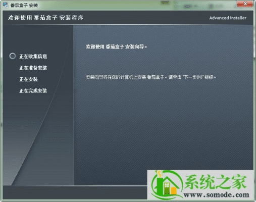Screen dimensions: 256x202
Task: Select the 正在安装 step label
Action: pyautogui.click(x=28, y=79)
